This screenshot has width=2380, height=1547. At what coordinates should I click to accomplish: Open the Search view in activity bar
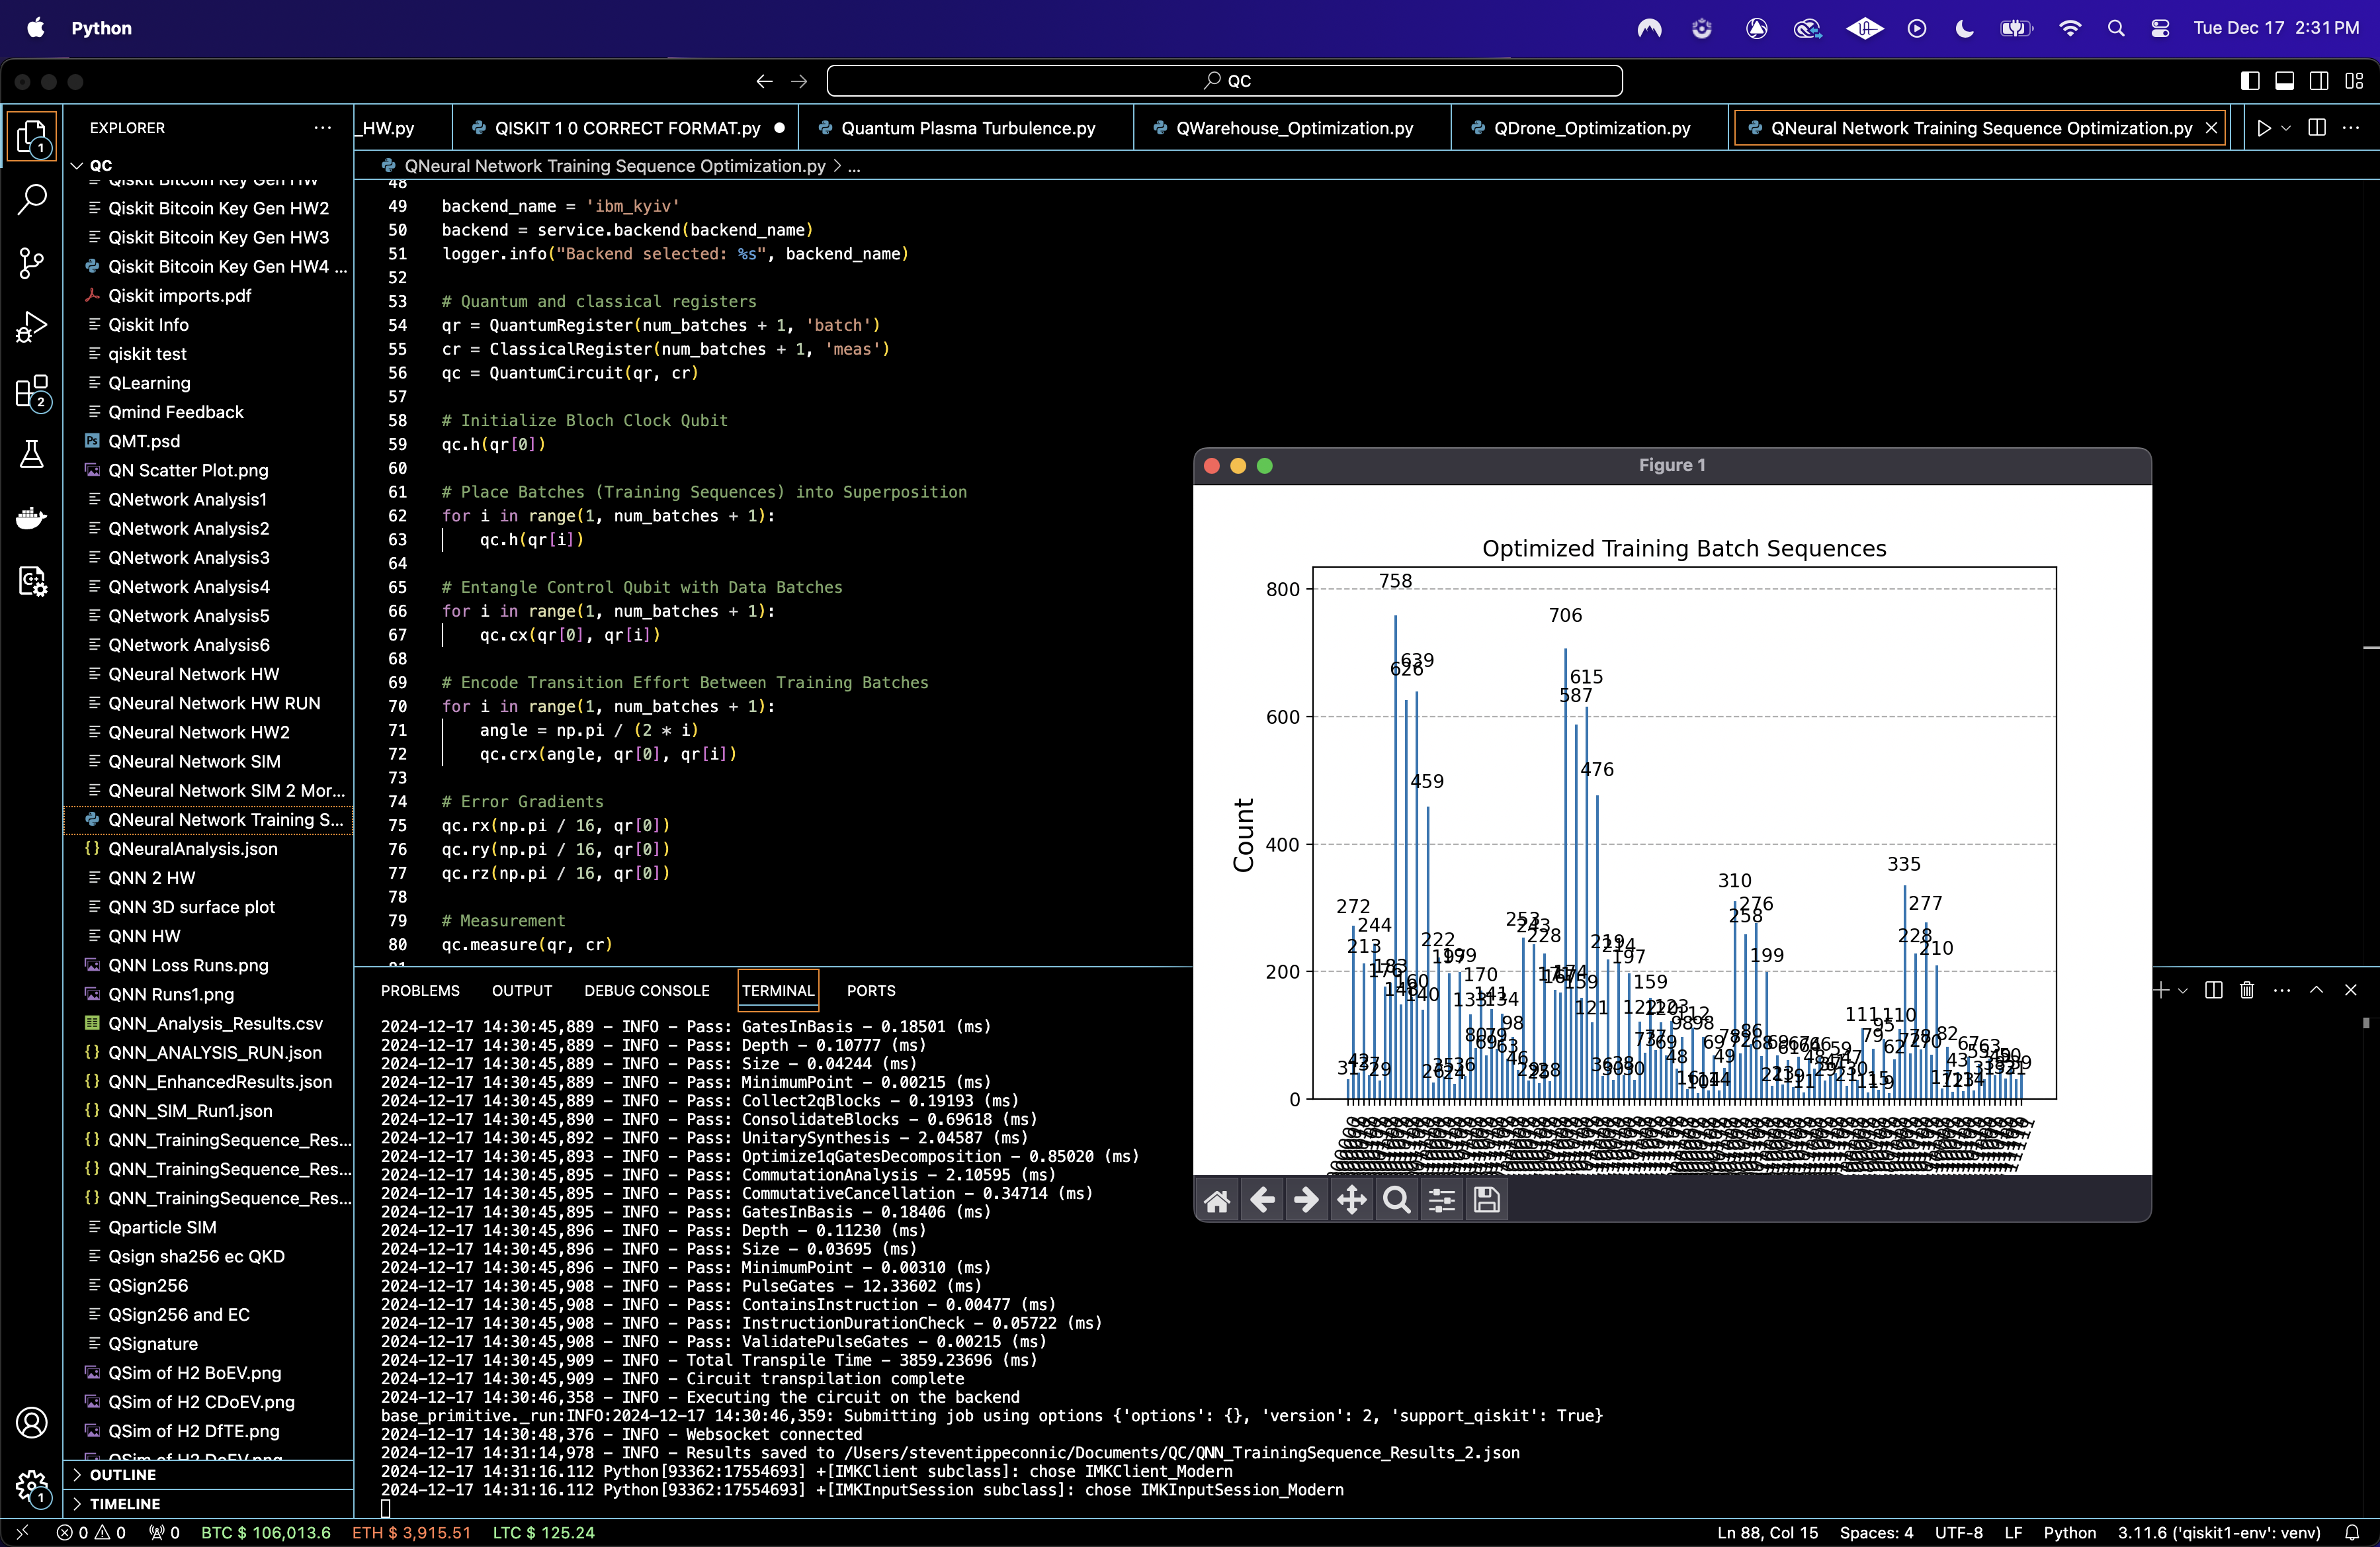click(32, 199)
